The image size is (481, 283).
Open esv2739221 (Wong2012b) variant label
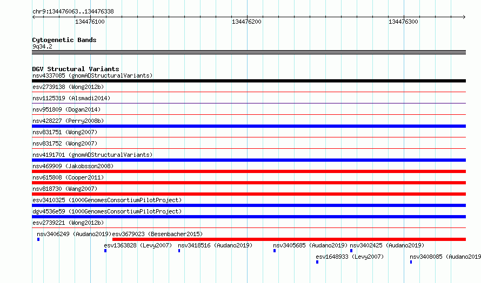coord(68,223)
